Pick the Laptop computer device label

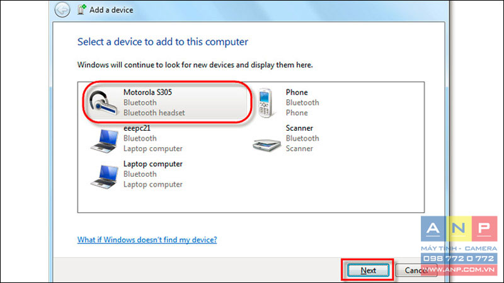pyautogui.click(x=153, y=164)
